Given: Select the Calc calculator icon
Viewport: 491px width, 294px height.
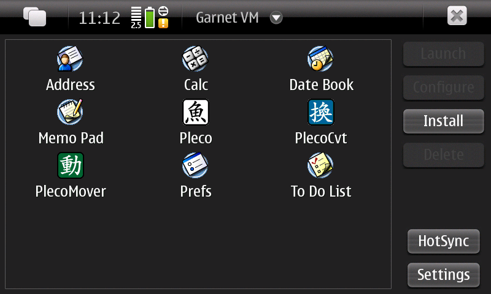Looking at the screenshot, I should pyautogui.click(x=195, y=59).
